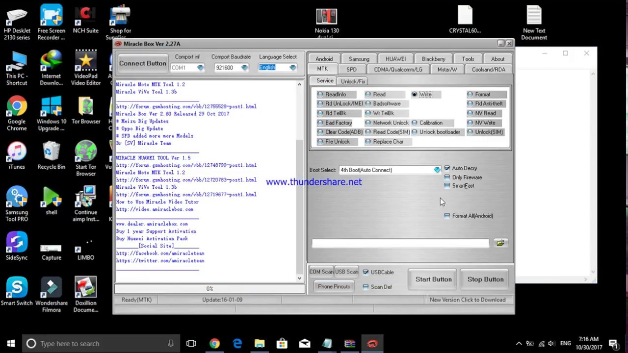Switch to the Samsung tab
Viewport: 628px width, 353px height.
359,59
